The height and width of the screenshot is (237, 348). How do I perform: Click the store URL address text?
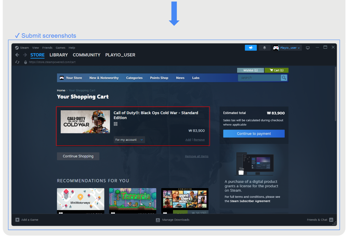(x=52, y=62)
